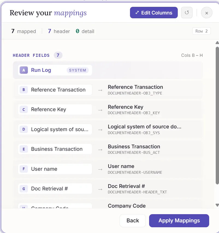Click the scrollbar down arrow

217,205
